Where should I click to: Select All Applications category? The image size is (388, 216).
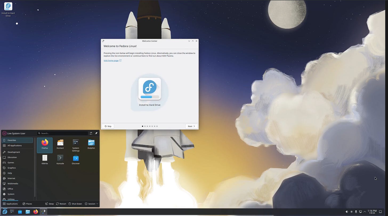click(17, 145)
